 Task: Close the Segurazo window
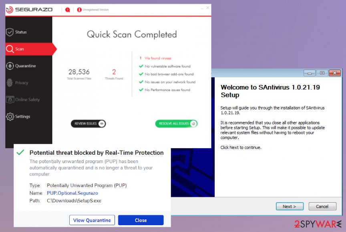(208, 8)
